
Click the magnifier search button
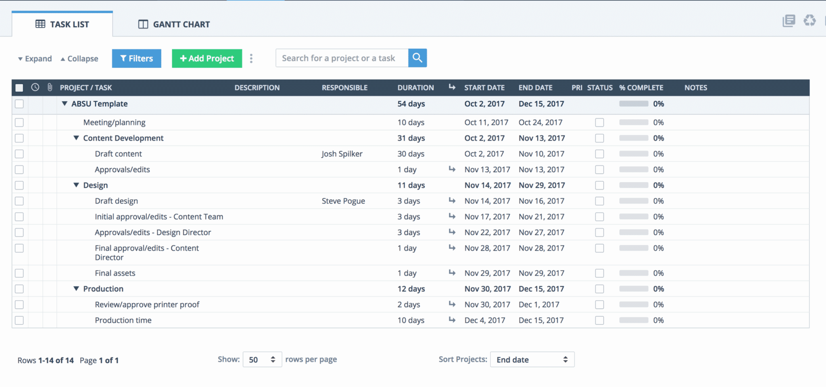(417, 58)
